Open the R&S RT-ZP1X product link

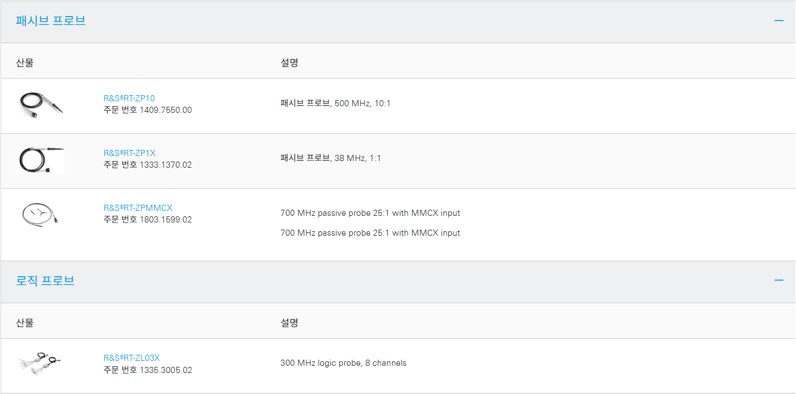point(129,153)
